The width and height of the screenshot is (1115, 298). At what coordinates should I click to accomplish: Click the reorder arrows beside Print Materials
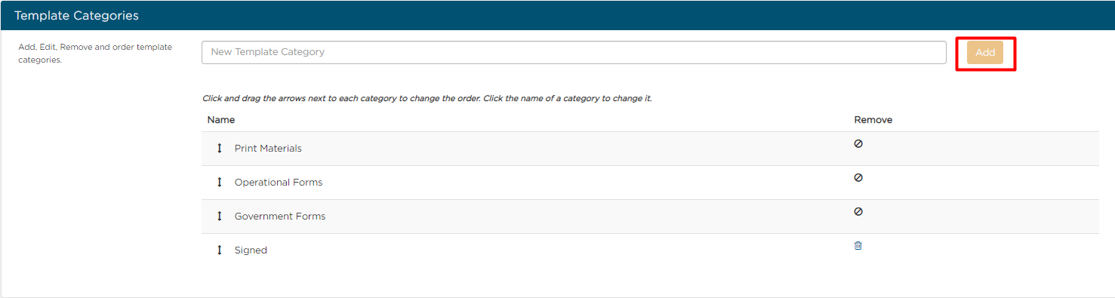click(x=220, y=149)
